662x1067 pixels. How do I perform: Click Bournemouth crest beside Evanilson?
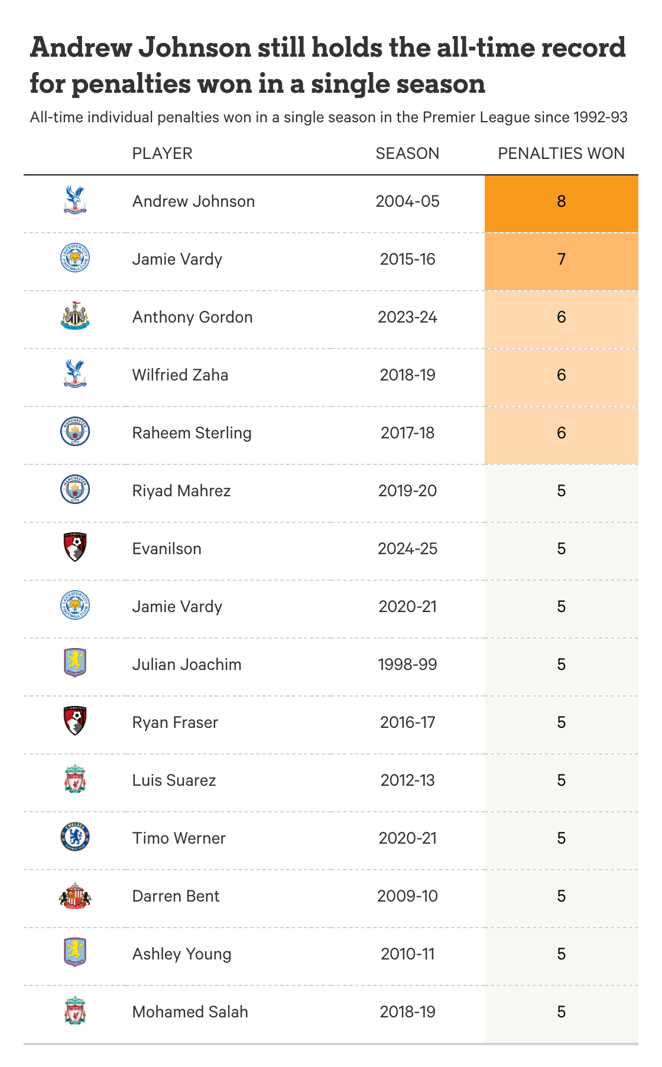75,548
